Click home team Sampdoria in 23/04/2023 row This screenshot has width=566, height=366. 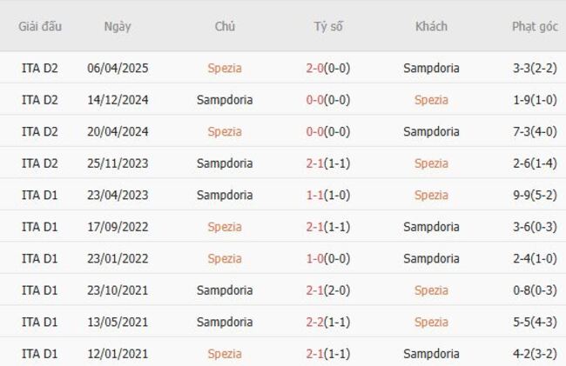point(225,195)
